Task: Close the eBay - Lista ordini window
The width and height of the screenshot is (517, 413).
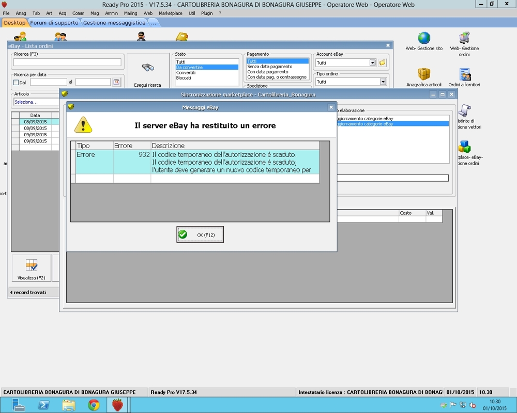Action: click(388, 45)
